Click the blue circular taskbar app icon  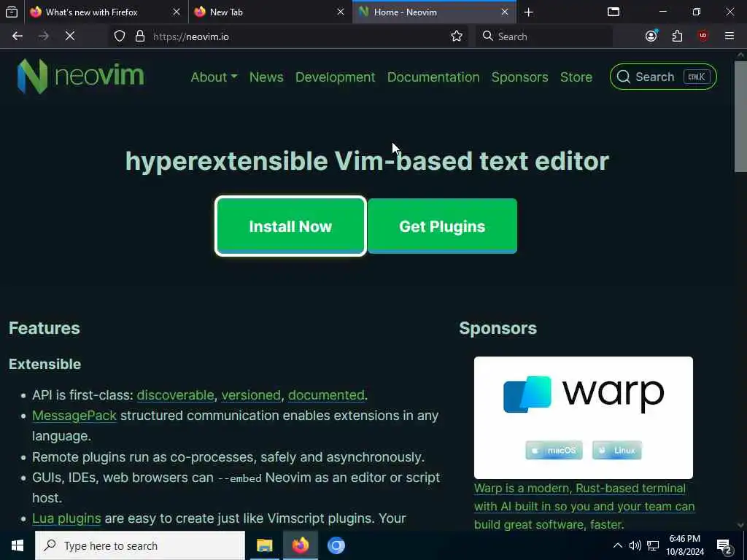(336, 545)
